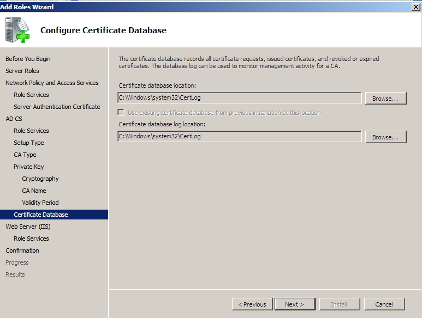Image resolution: width=422 pixels, height=318 pixels.
Task: Check 'Use existing certificate database' checkbox
Action: tap(121, 113)
